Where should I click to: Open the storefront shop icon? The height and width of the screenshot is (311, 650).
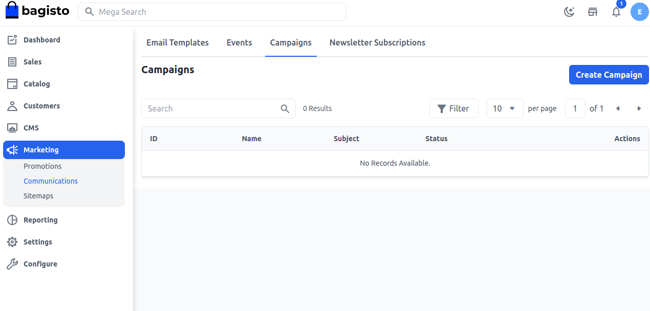tap(593, 12)
